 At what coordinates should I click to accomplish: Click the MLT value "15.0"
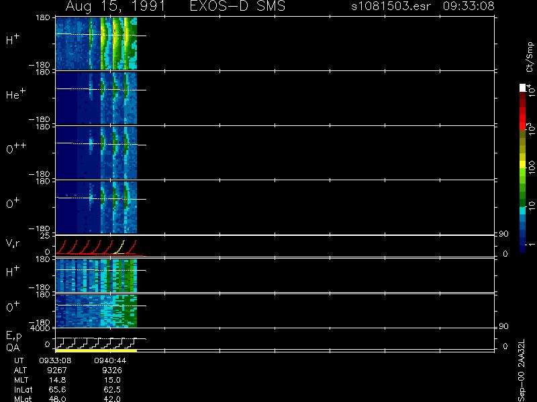(x=112, y=380)
